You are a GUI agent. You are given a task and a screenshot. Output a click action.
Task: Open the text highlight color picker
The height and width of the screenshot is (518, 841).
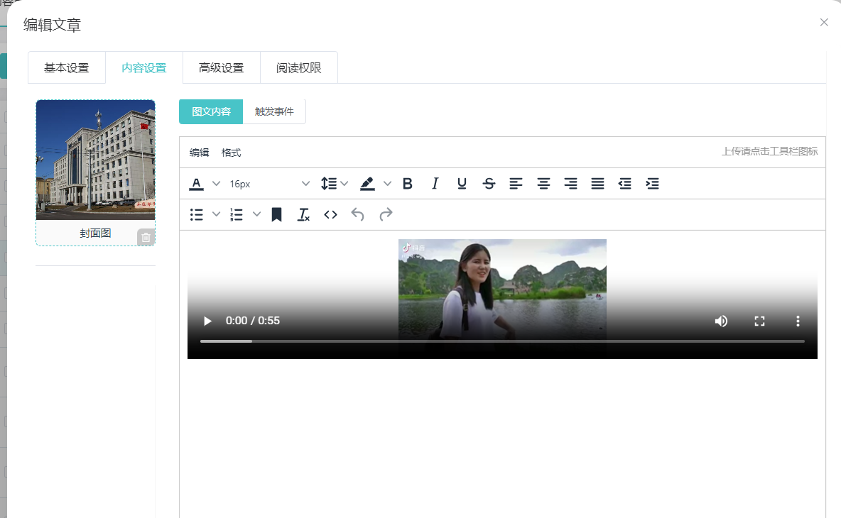tap(388, 183)
